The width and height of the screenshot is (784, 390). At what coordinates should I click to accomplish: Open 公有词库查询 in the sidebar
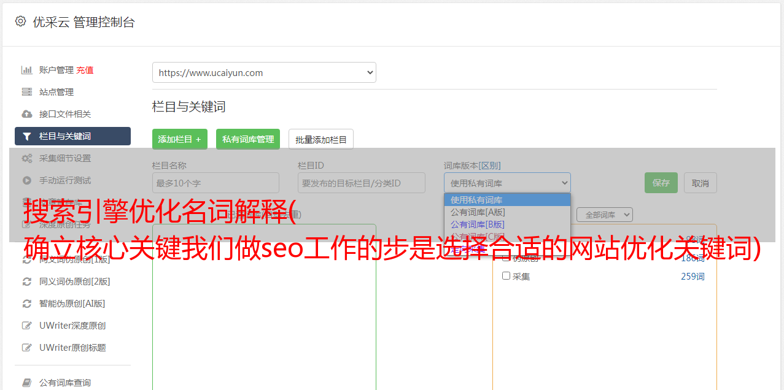65,383
